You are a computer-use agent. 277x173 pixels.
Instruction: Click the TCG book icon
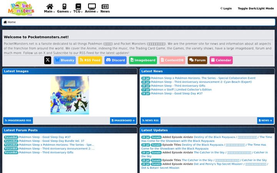pos(78,7)
